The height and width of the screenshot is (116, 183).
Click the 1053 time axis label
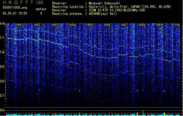pyautogui.click(x=54, y=25)
